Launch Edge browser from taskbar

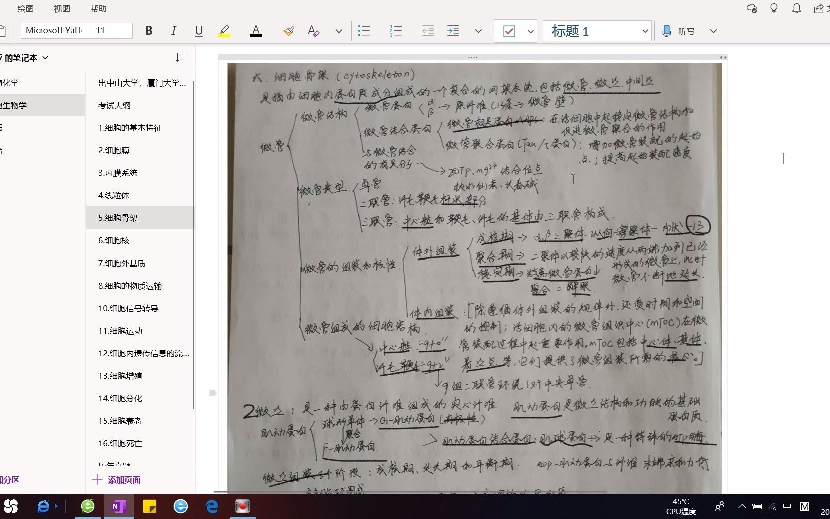click(x=212, y=506)
